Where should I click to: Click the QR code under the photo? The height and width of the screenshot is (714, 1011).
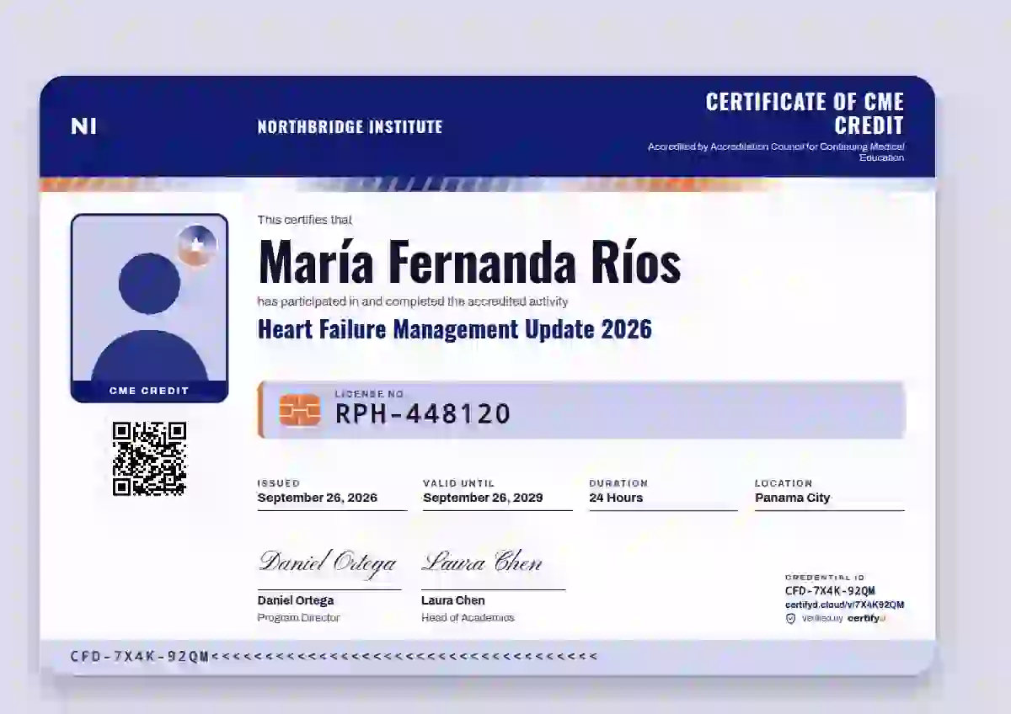click(149, 458)
